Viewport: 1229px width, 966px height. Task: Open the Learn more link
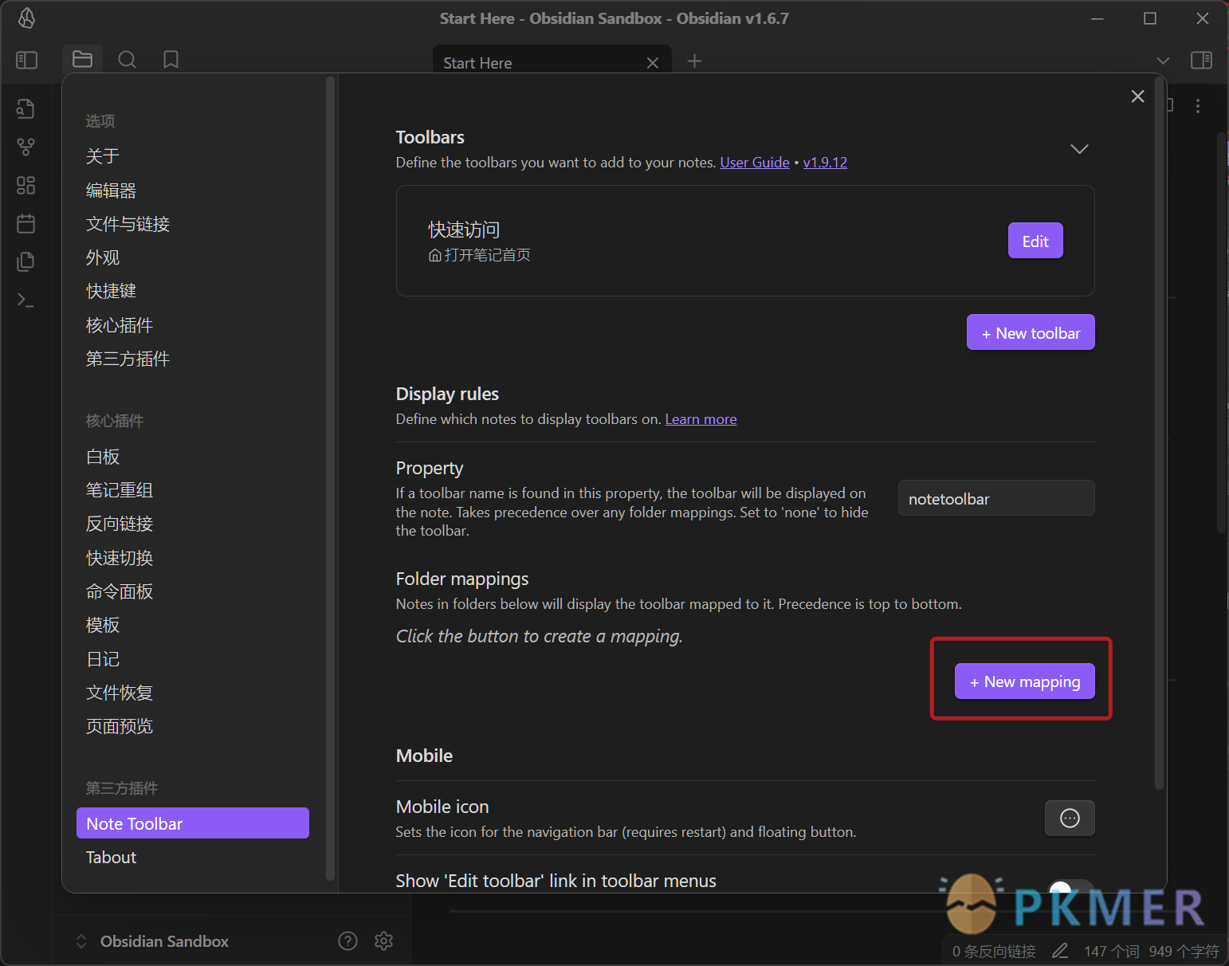click(701, 419)
